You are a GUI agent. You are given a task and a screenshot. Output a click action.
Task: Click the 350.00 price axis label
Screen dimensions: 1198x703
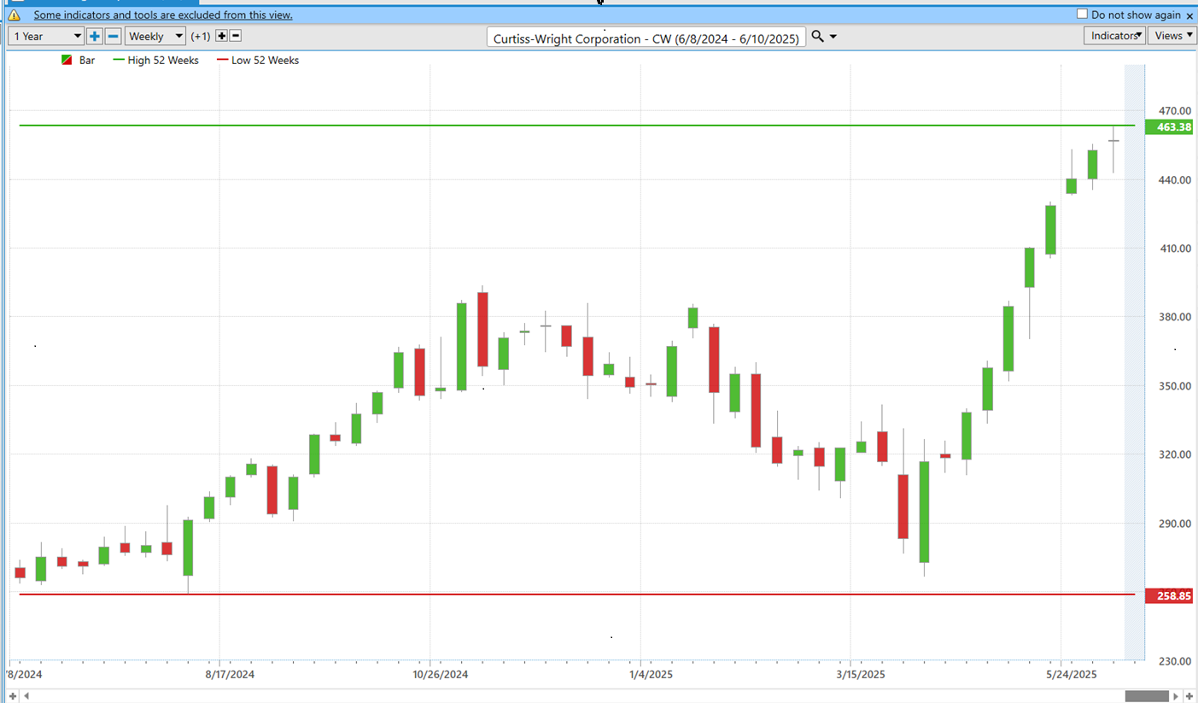tap(1174, 386)
